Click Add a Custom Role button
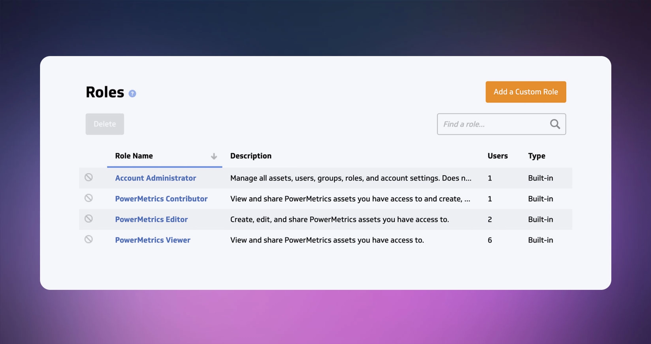 526,92
